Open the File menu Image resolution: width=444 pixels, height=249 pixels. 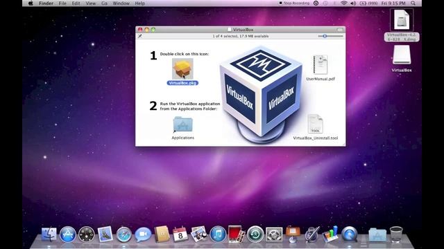62,3
